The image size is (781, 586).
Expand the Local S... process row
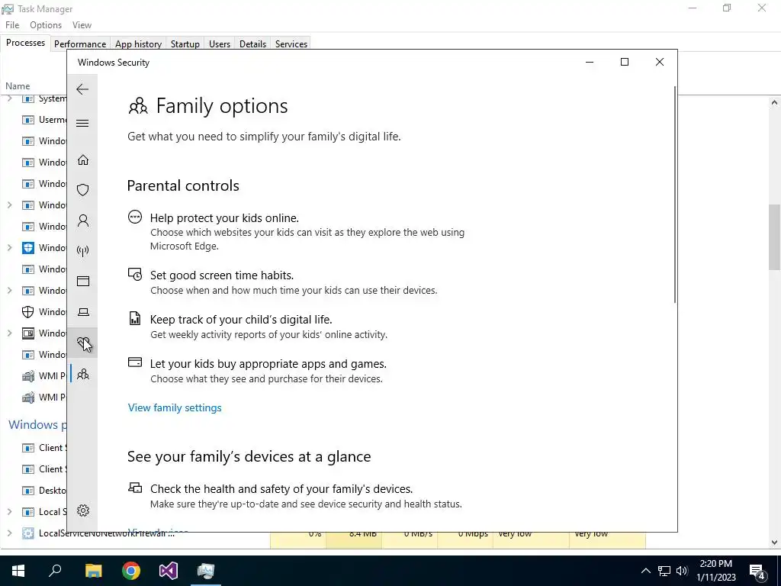[9, 512]
